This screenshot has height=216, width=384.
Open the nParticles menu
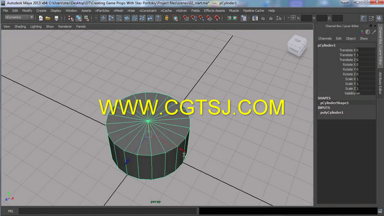[102, 11]
